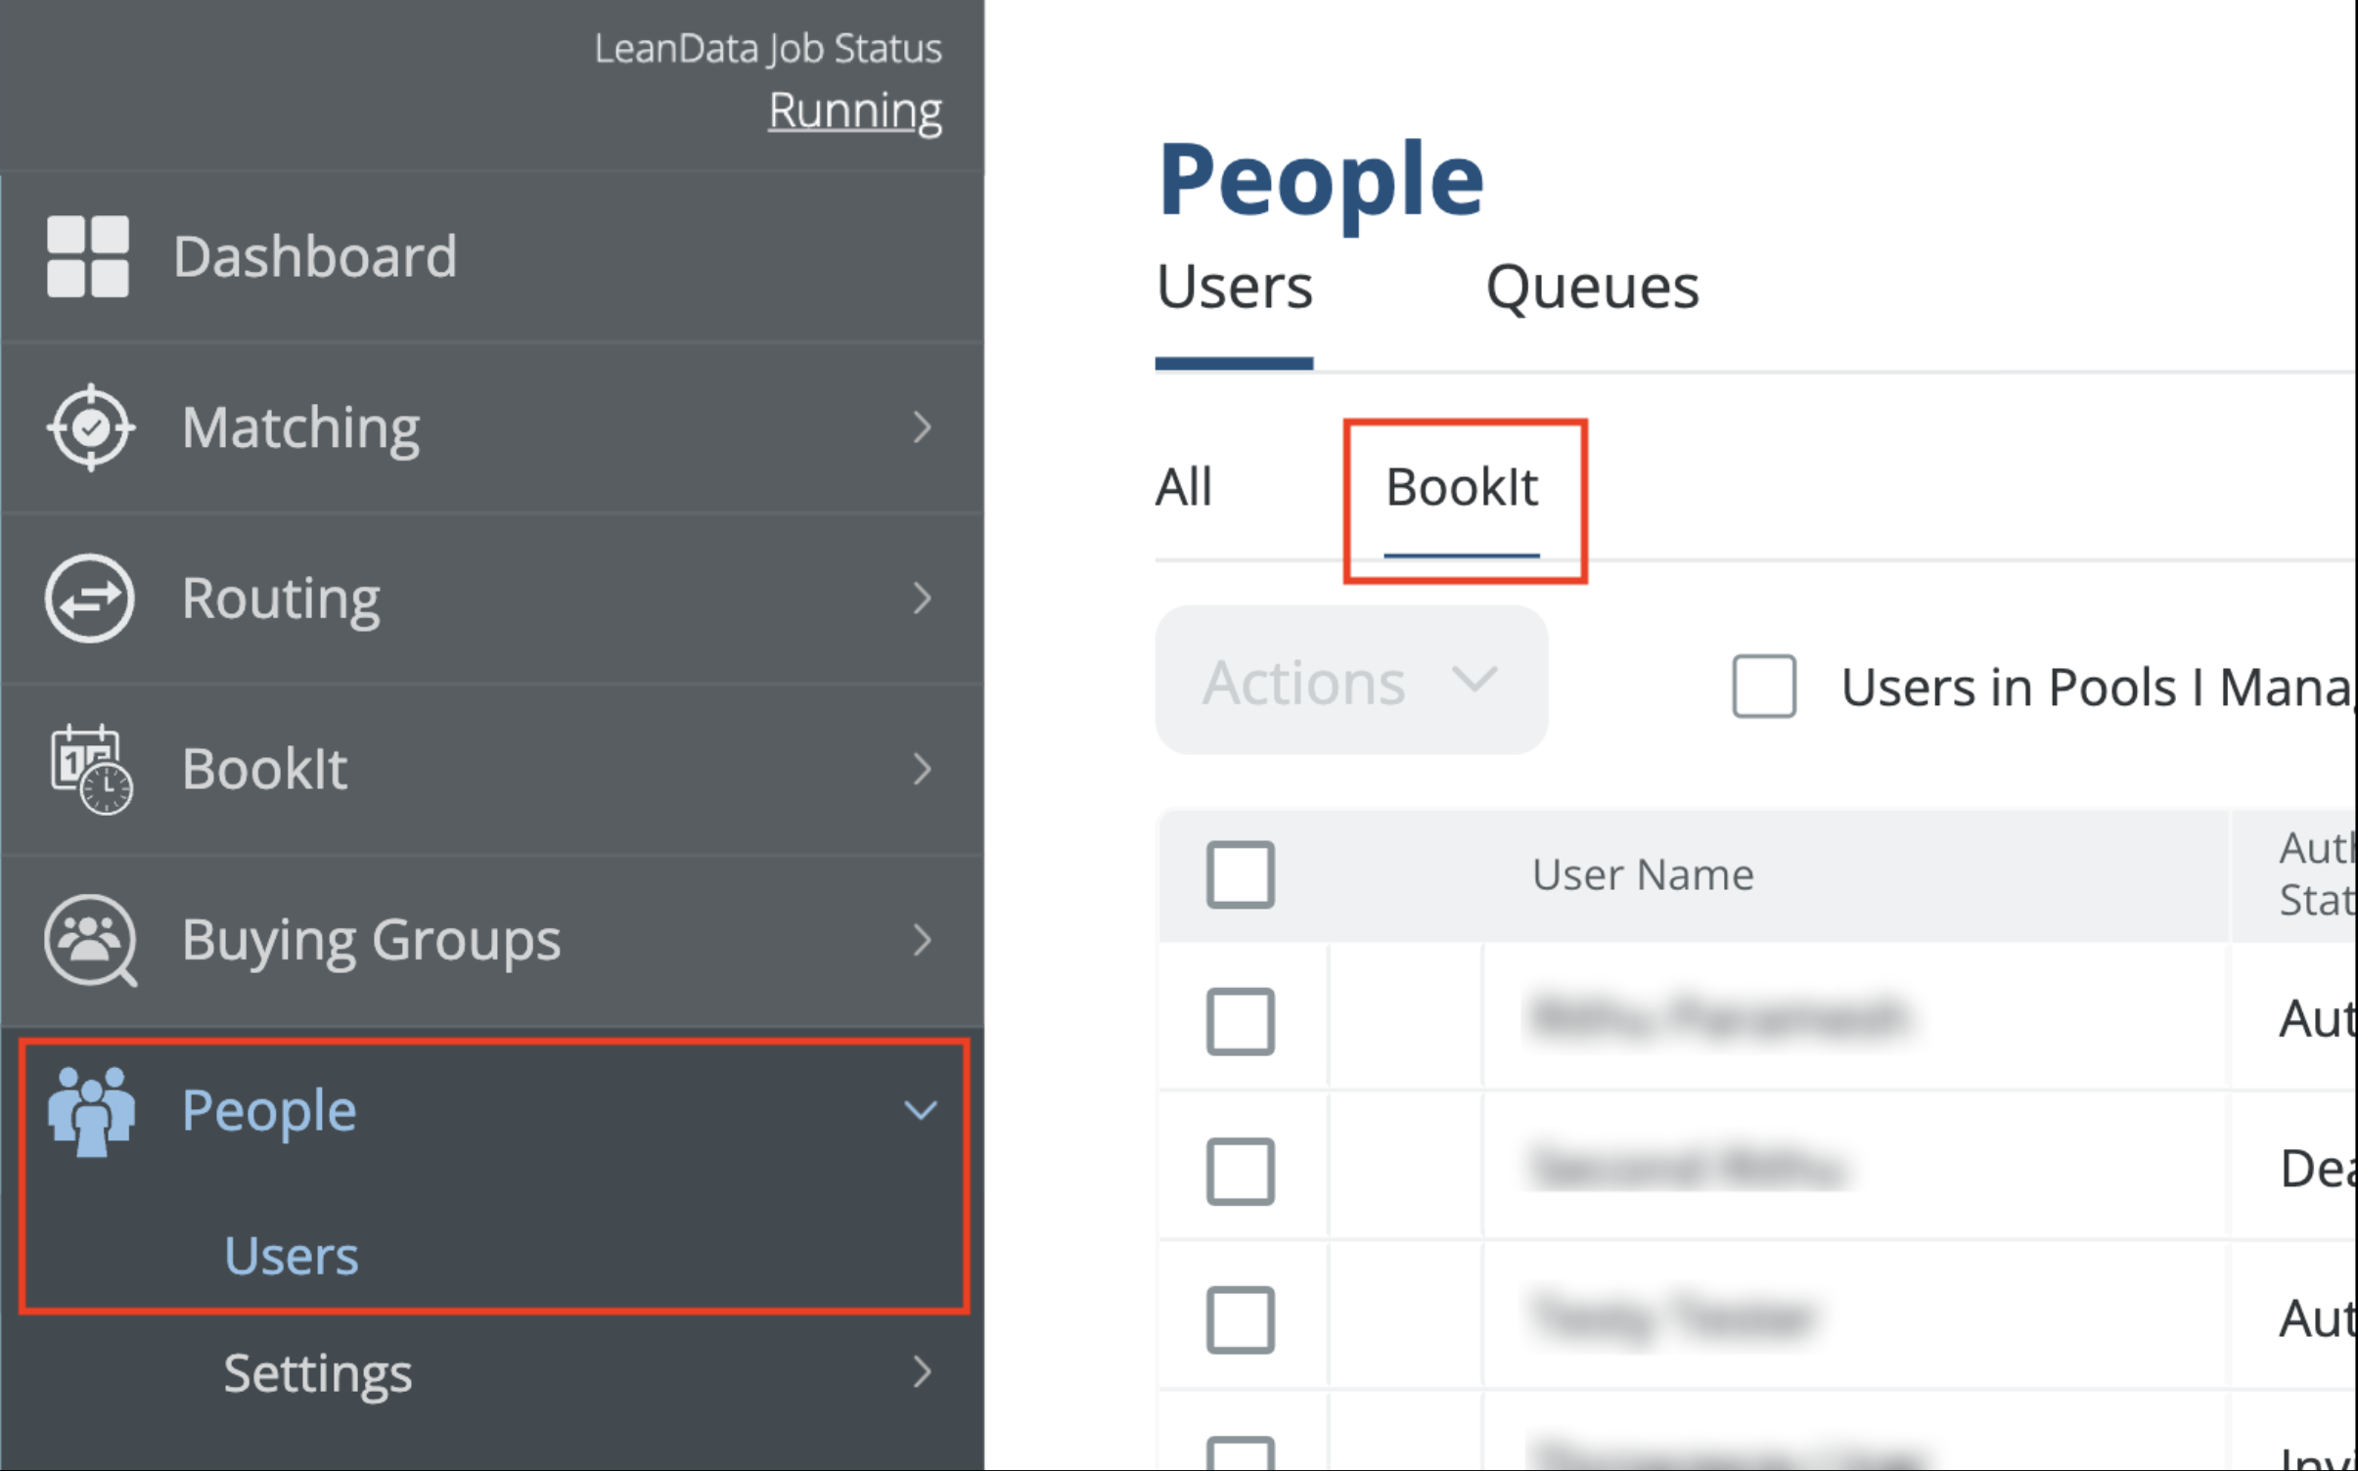Select the Matching target icon
The width and height of the screenshot is (2358, 1471).
pos(88,427)
